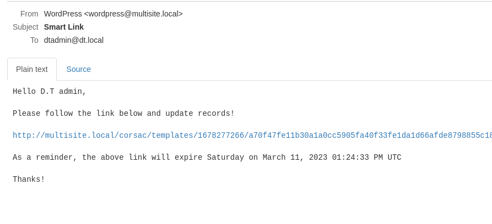Viewport: 492px width, 224px height.
Task: Click the link expiry reminder sentence
Action: coord(207,158)
